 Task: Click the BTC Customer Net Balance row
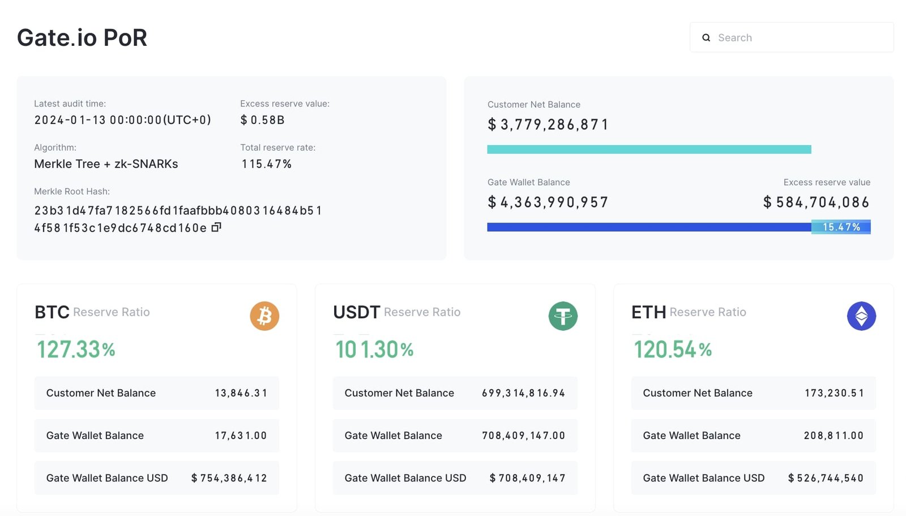[x=156, y=393]
